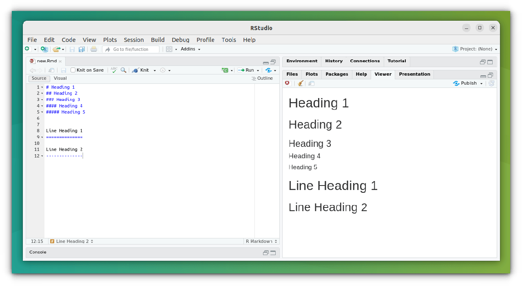The width and height of the screenshot is (522, 286).
Task: Click the Save all documents icon
Action: pyautogui.click(x=82, y=49)
